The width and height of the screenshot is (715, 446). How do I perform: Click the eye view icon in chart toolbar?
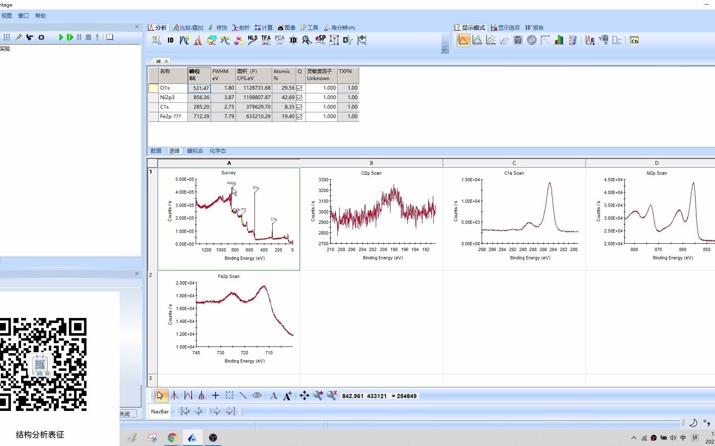coord(257,395)
